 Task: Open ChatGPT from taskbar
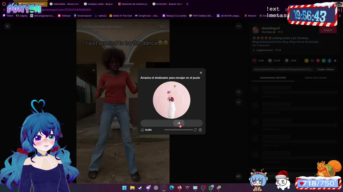(156, 188)
